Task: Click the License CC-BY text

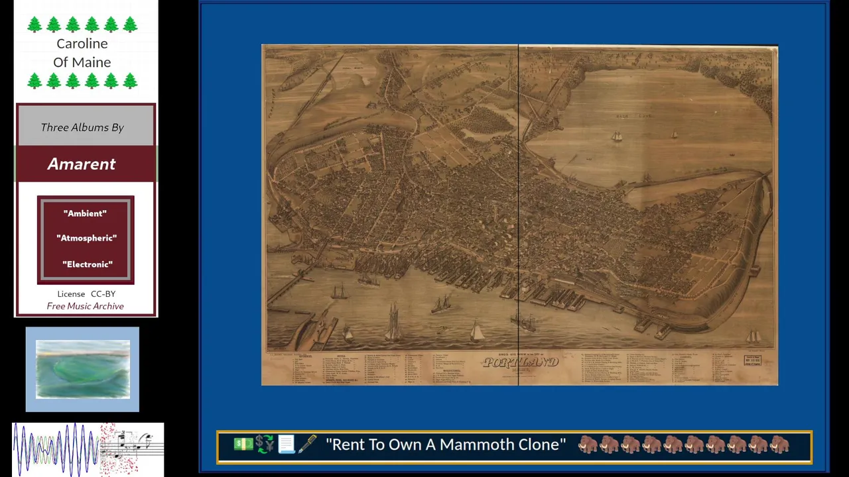Action: click(x=86, y=293)
